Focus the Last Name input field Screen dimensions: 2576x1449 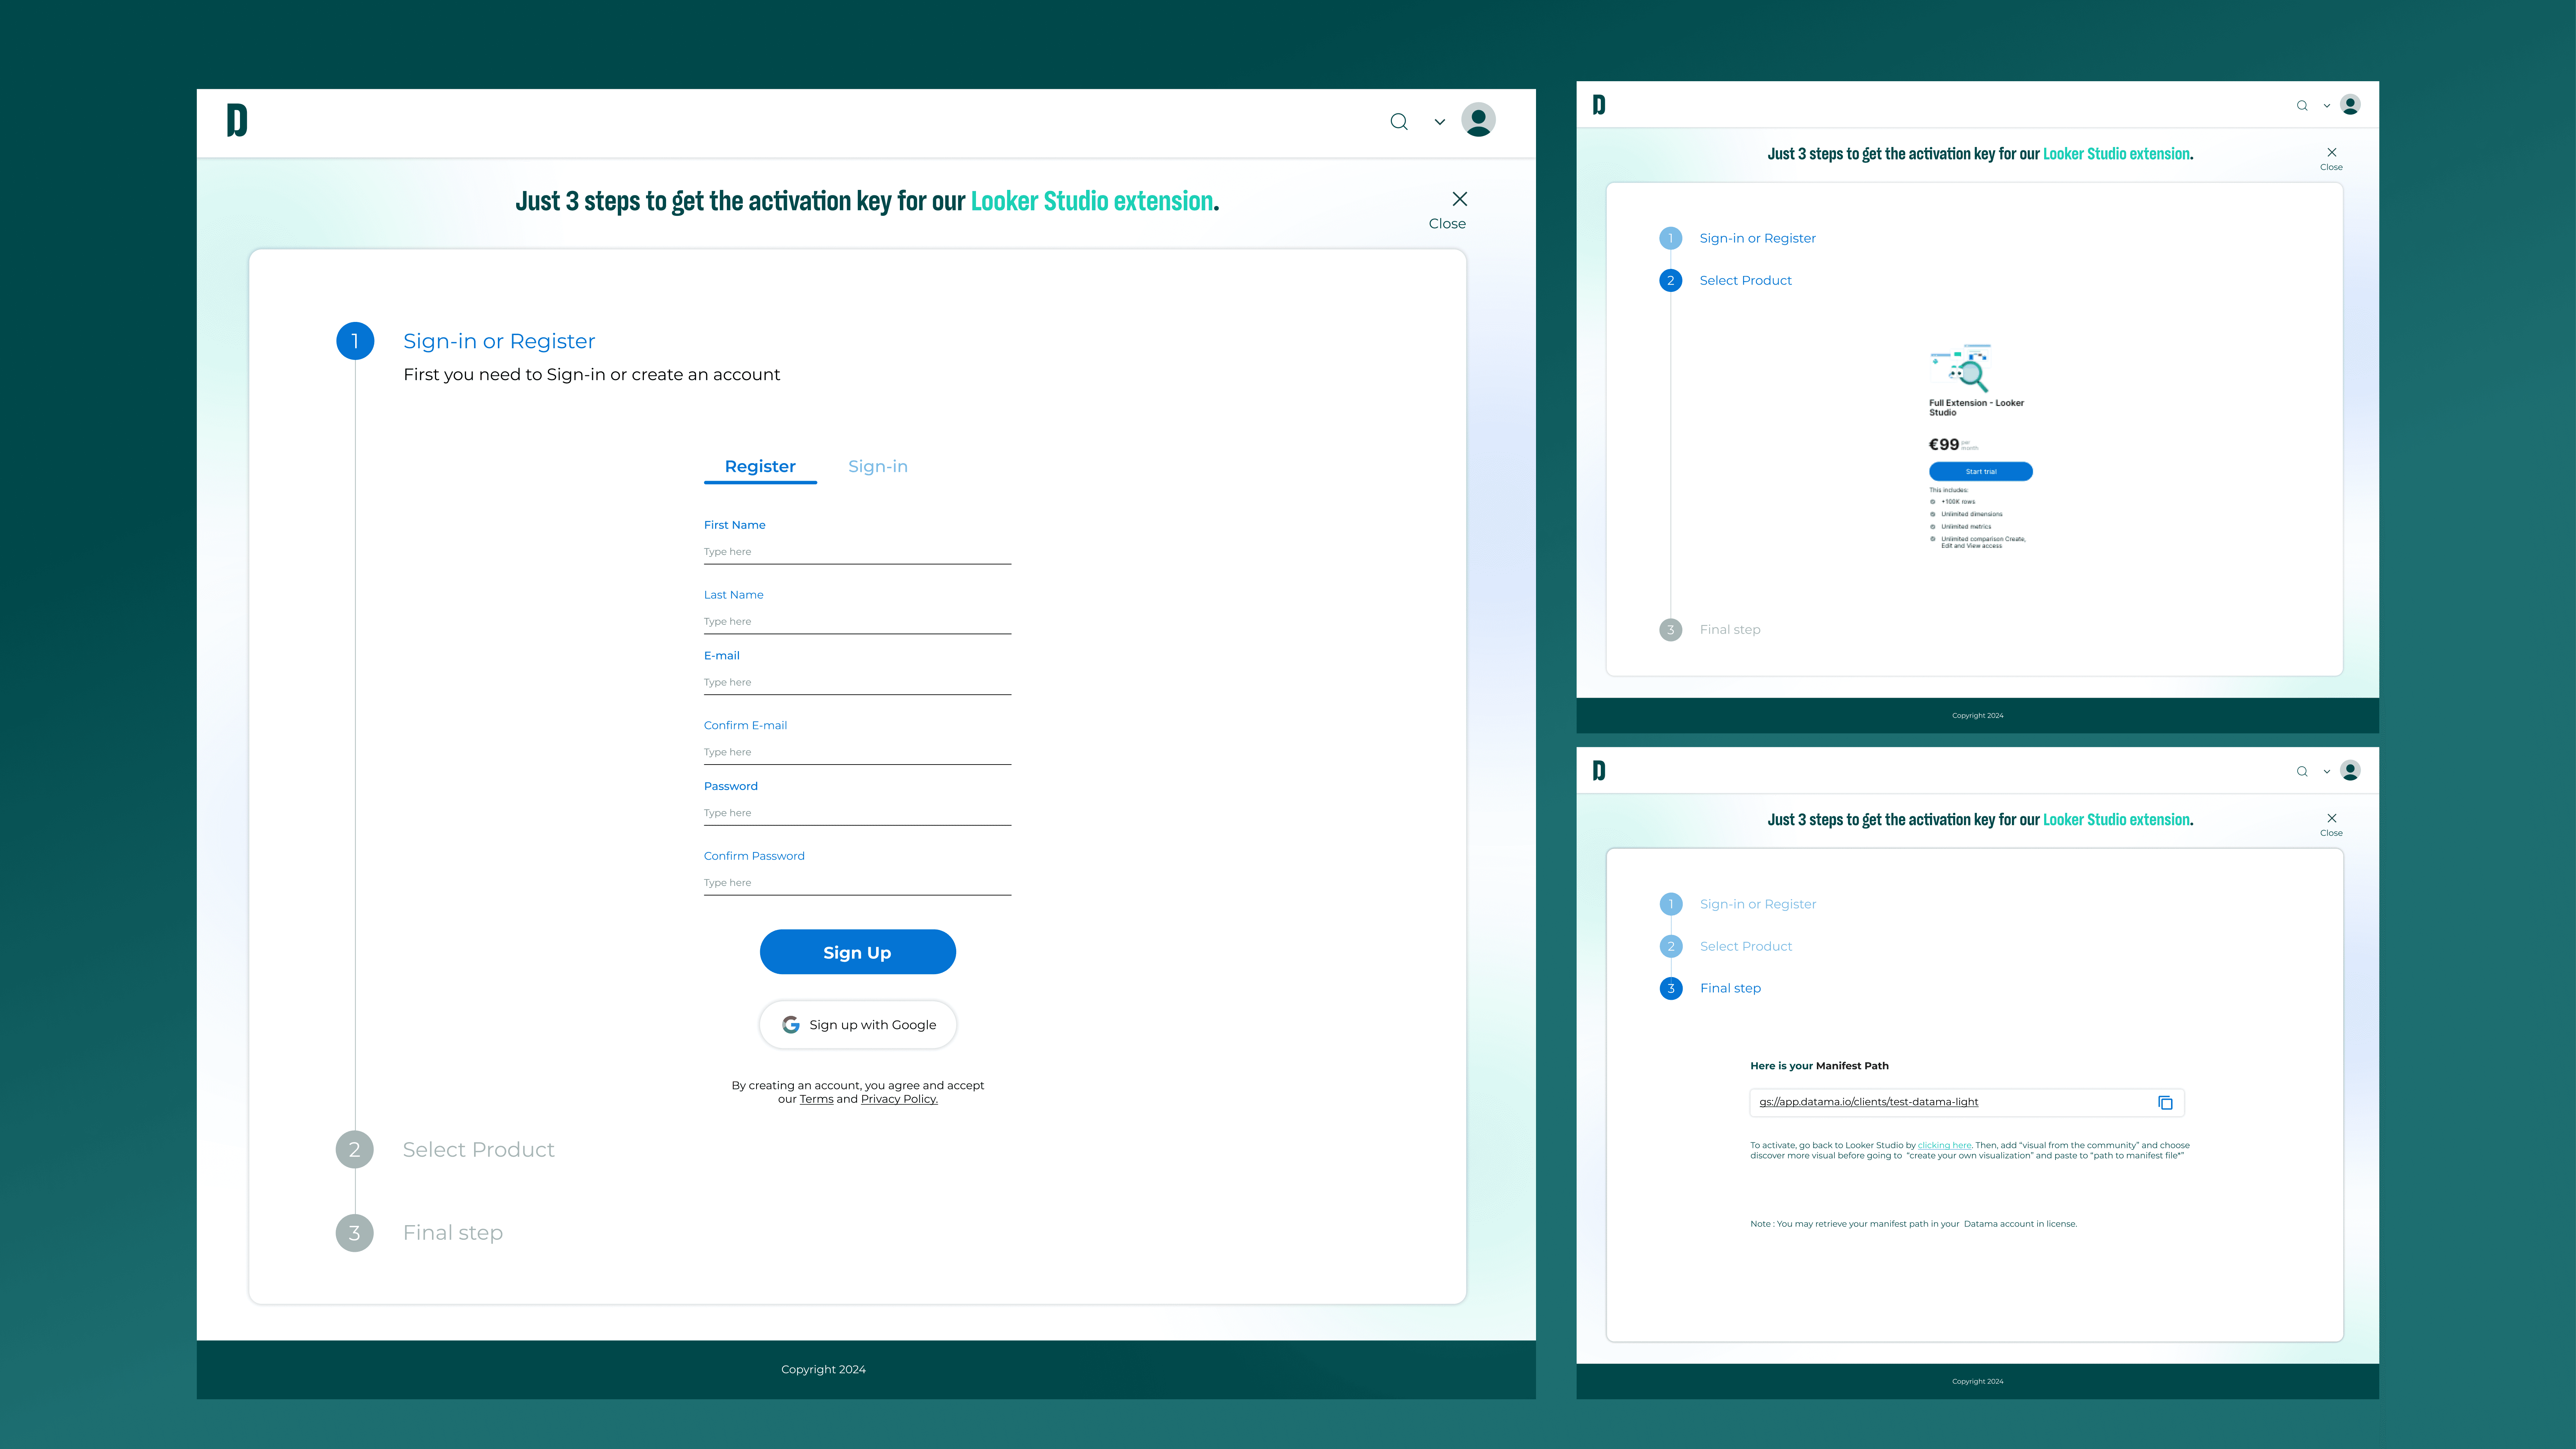point(857,622)
